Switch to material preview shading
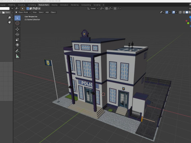This screenshot has height=143, width=191. pyautogui.click(x=190, y=12)
